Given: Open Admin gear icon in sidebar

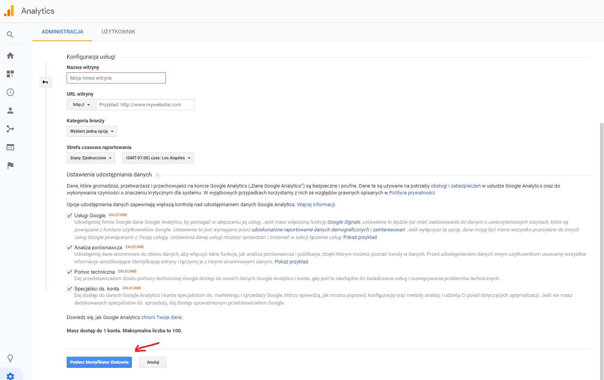Looking at the screenshot, I should point(10,376).
